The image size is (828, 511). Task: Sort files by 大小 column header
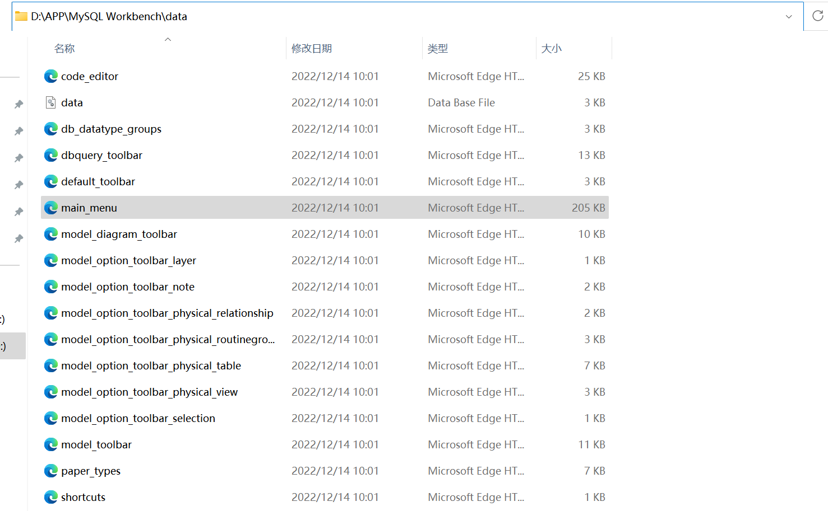(552, 49)
